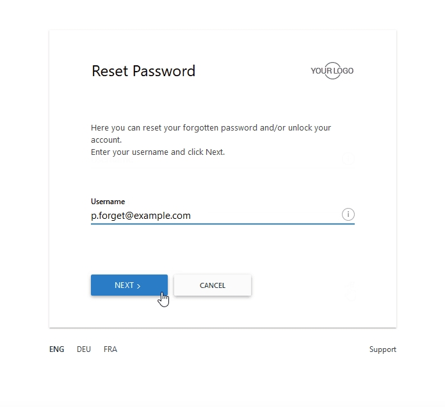The width and height of the screenshot is (445, 407).
Task: Click the p.forget@example.com text in the field
Action: point(141,216)
